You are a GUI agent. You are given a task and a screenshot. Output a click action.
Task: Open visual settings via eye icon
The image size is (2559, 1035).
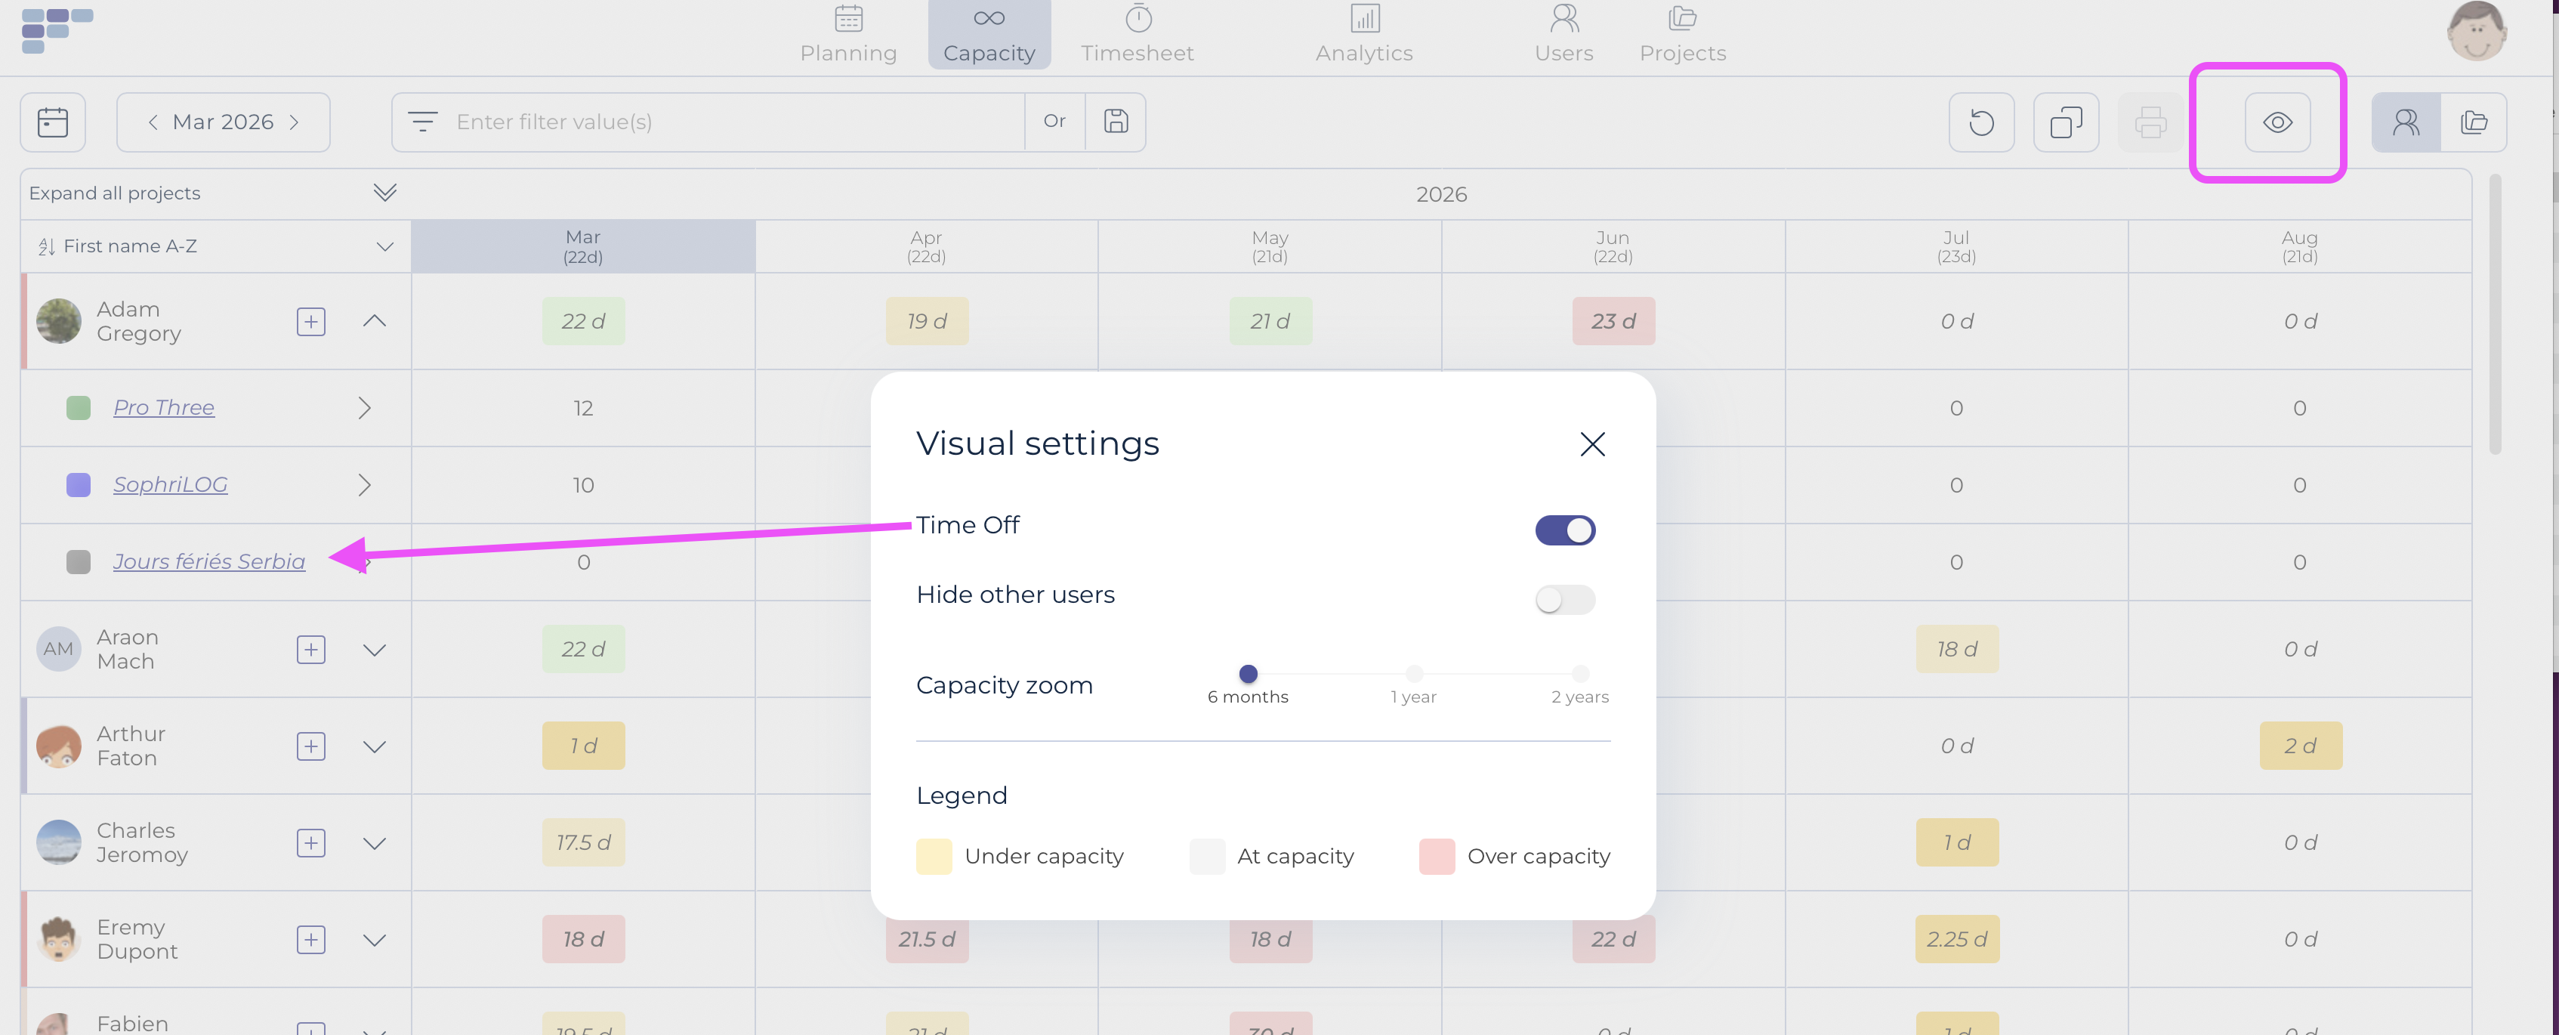2277,122
